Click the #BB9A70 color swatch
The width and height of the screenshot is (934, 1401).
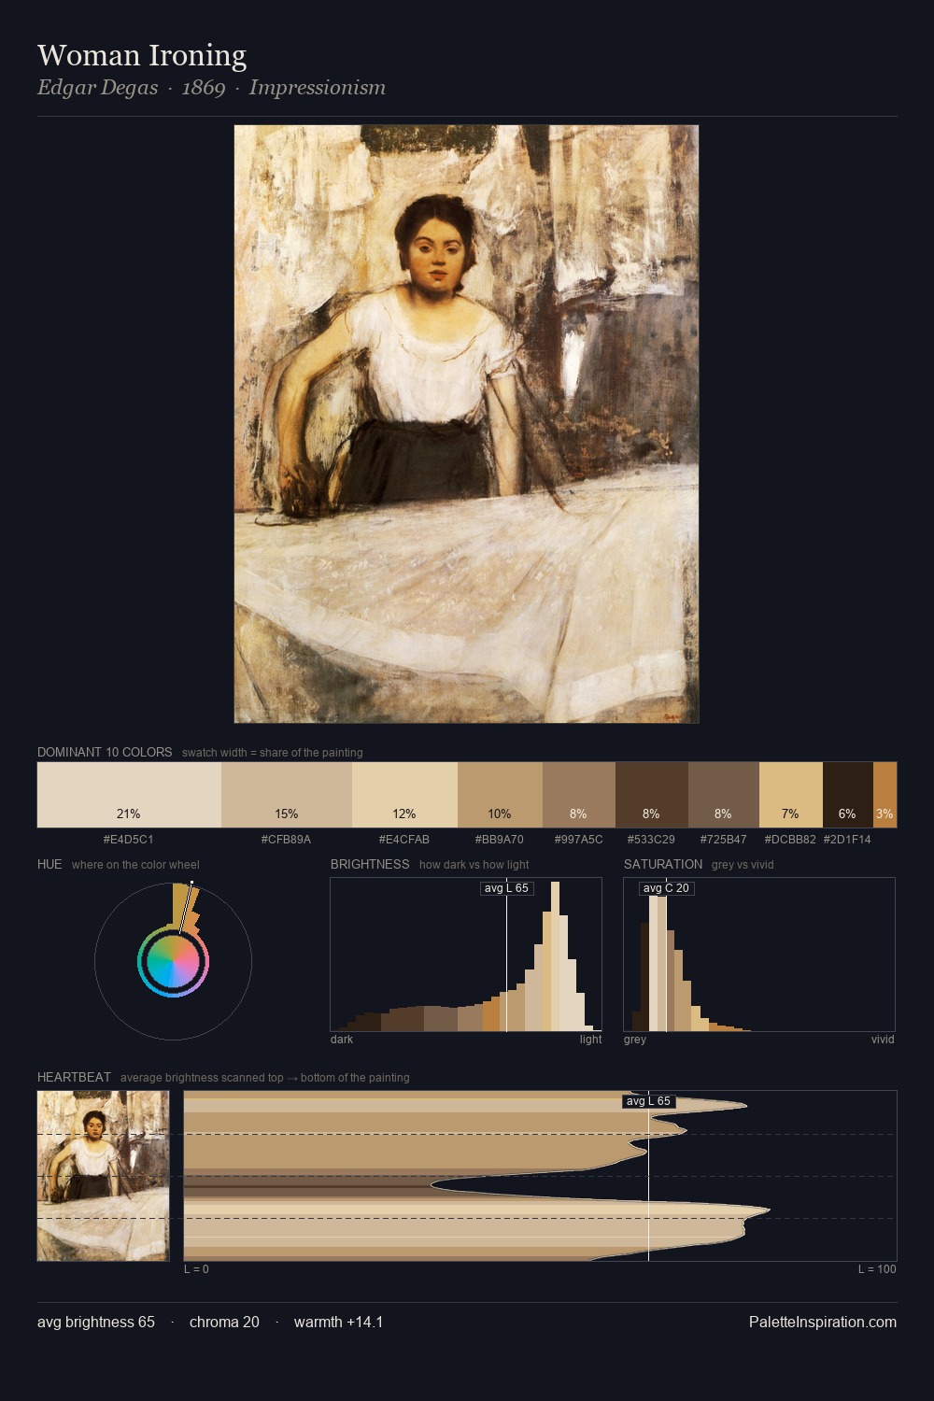500,795
